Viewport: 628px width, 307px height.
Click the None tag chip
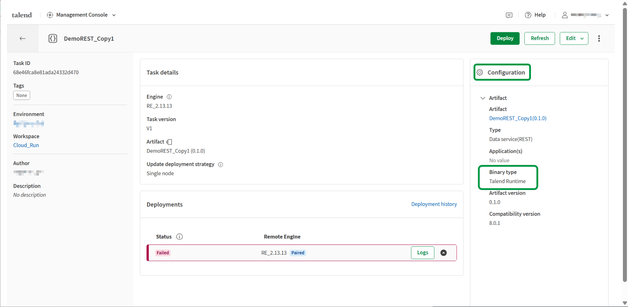pyautogui.click(x=22, y=96)
